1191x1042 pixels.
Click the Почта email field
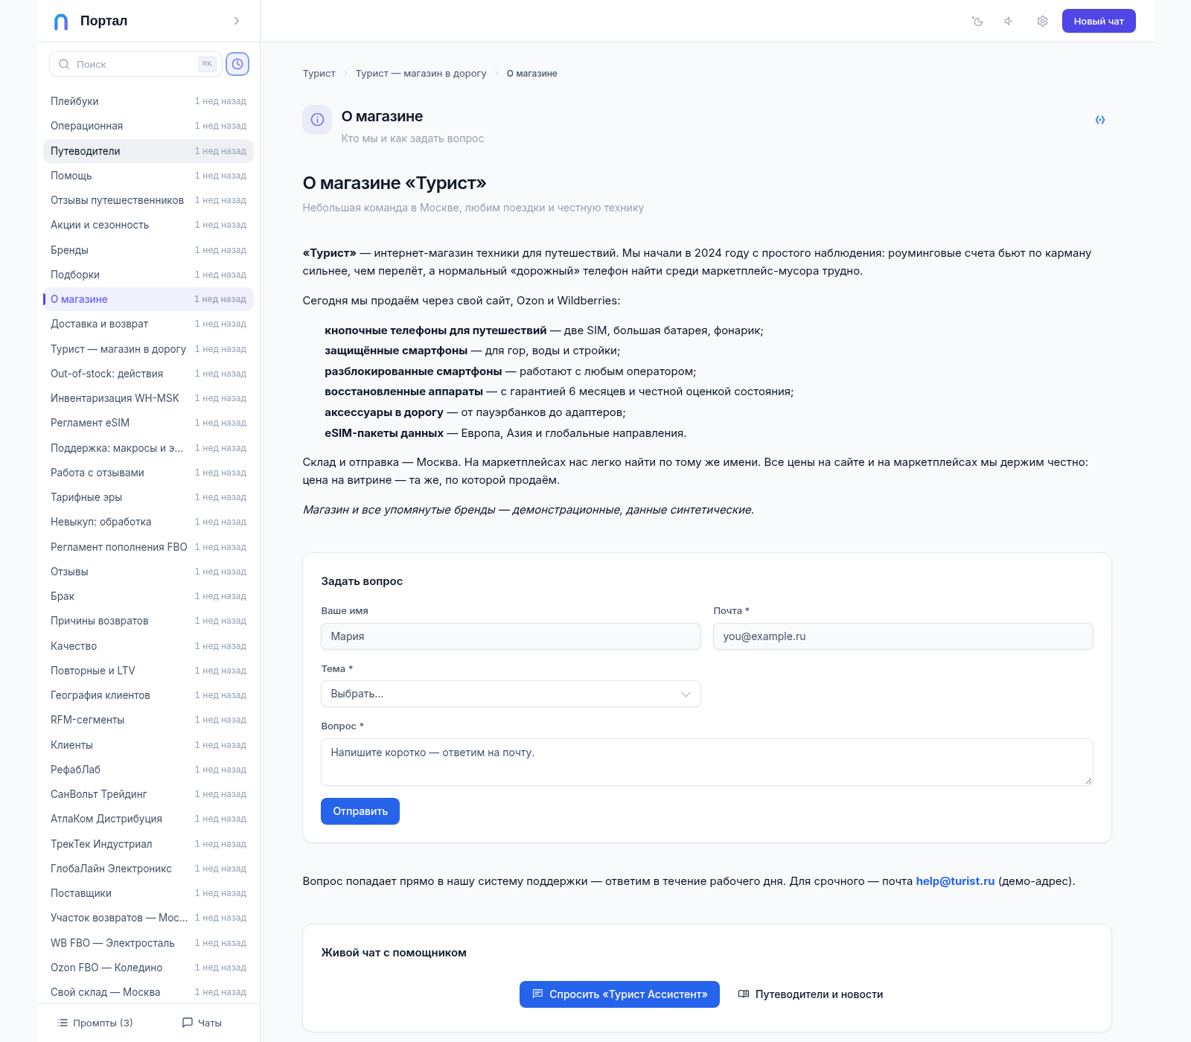coord(903,636)
